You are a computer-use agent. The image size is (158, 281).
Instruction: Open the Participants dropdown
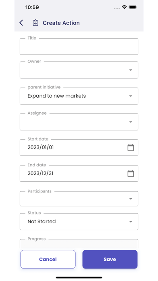[x=79, y=199]
